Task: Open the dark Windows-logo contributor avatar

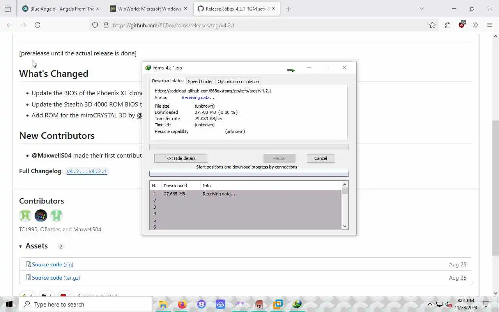Action: coord(41,215)
